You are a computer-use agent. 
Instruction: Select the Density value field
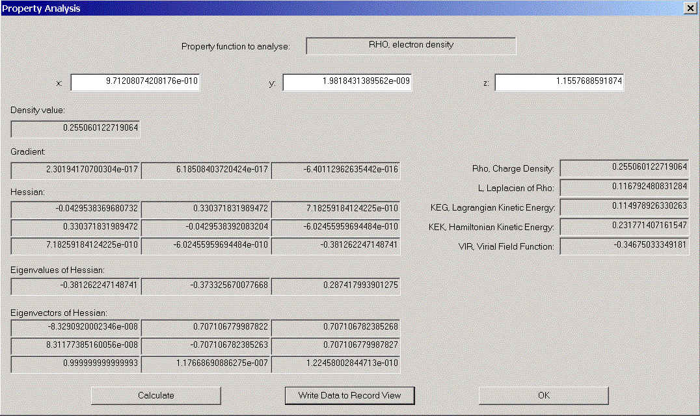point(75,129)
